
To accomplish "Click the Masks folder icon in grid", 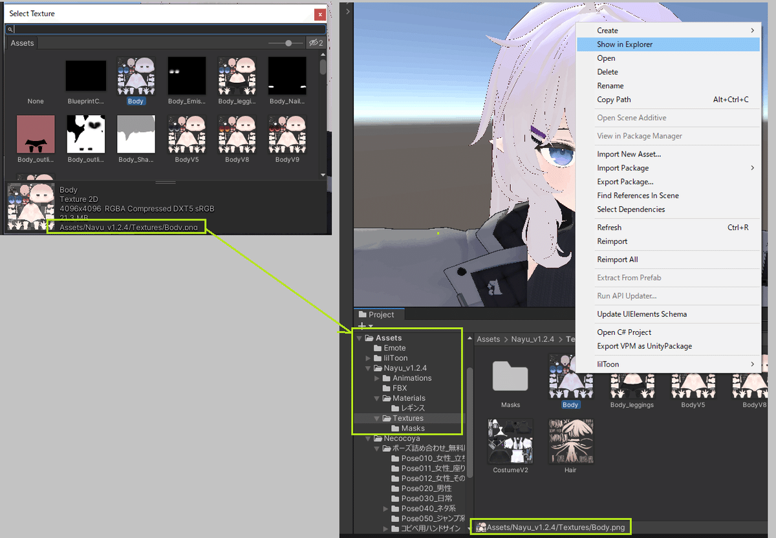I will (510, 376).
